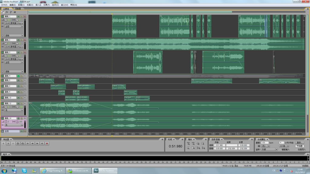Click the go-to-beginning transport button
The width and height of the screenshot is (310, 174).
click(x=28, y=143)
